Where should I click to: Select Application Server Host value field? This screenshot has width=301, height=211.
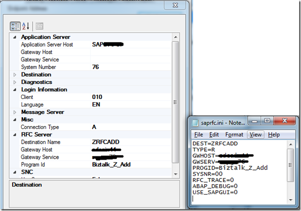[x=131, y=45]
